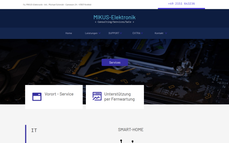This screenshot has width=229, height=143.
Task: Go to the Home menu item
Action: (x=69, y=33)
